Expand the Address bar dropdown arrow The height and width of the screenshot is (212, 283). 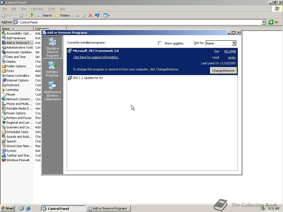(264, 22)
